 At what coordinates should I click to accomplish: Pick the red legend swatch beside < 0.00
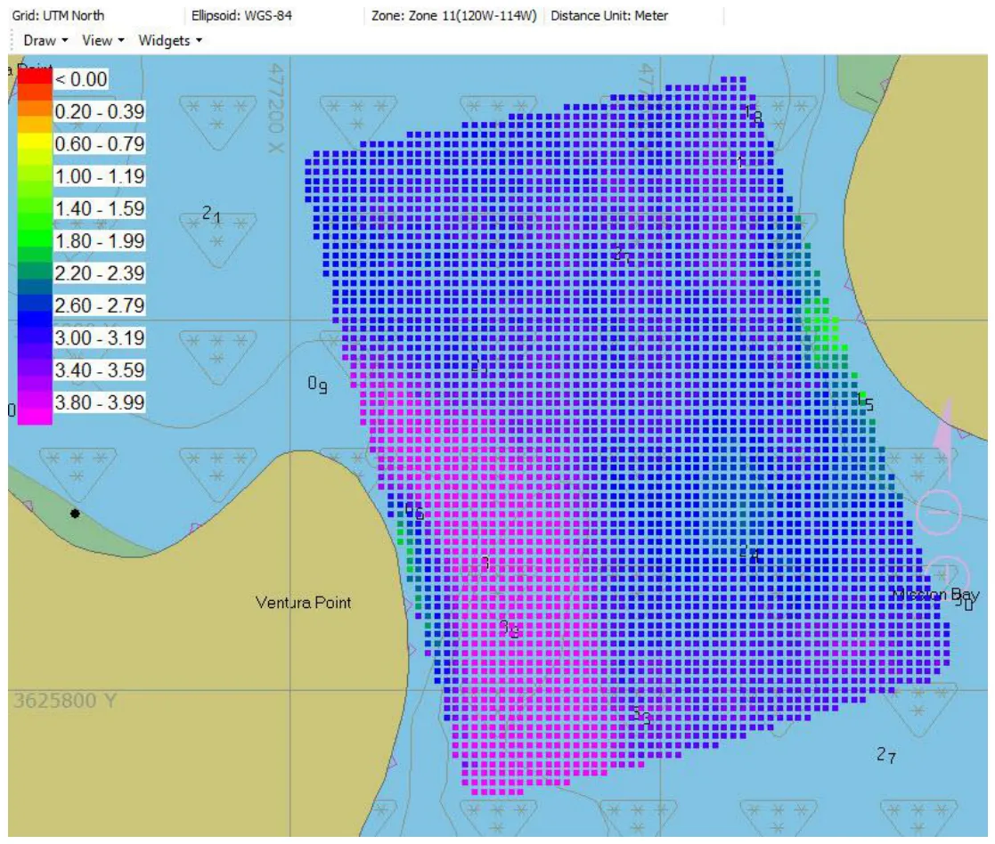pos(35,76)
